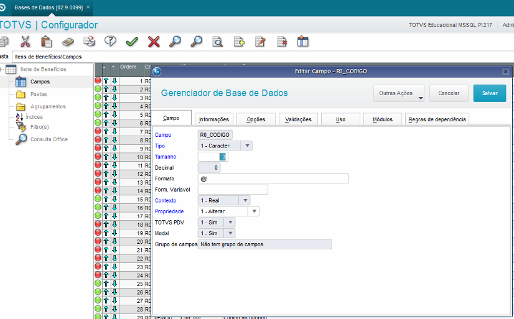
Task: Move row 20 down with arrow
Action: click(114, 241)
